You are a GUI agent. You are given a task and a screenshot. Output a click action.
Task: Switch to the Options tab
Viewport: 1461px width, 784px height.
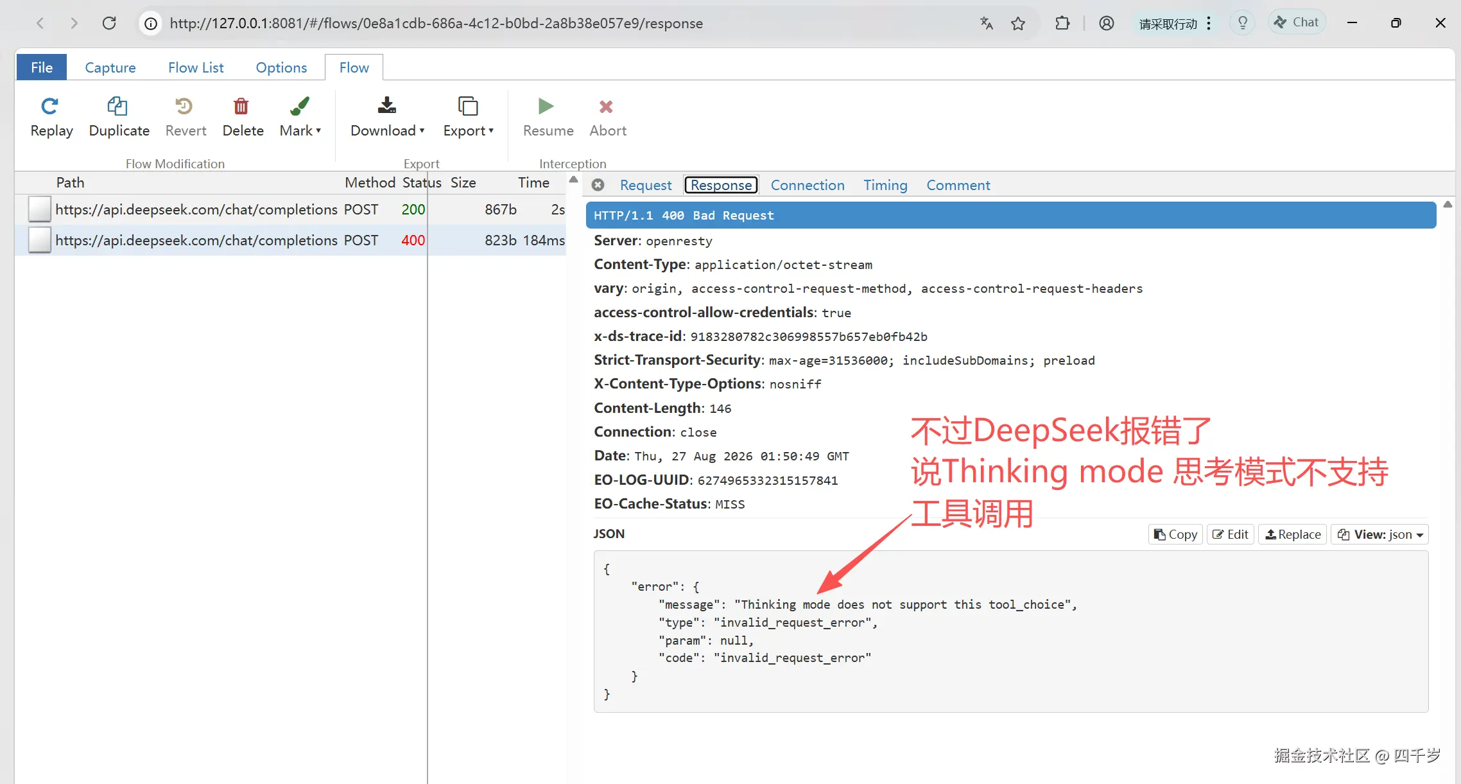[281, 67]
